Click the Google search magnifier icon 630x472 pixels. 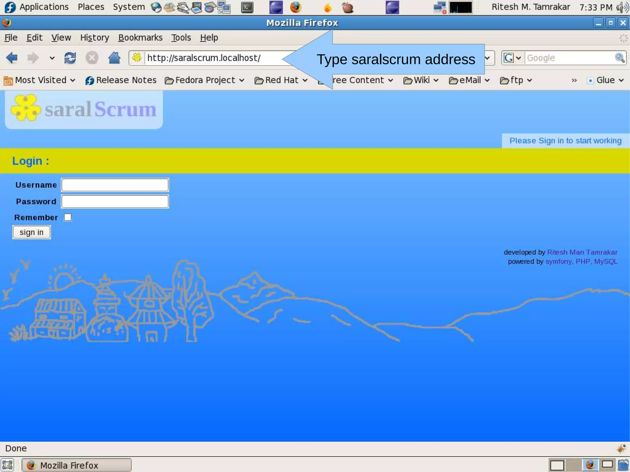(620, 58)
